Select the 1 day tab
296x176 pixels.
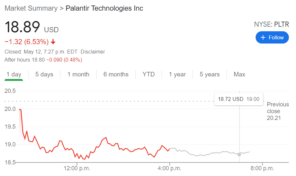[x=14, y=74]
